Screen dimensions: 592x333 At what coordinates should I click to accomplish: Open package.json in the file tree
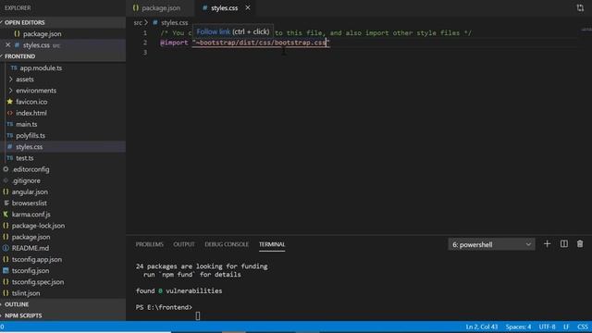pos(31,237)
